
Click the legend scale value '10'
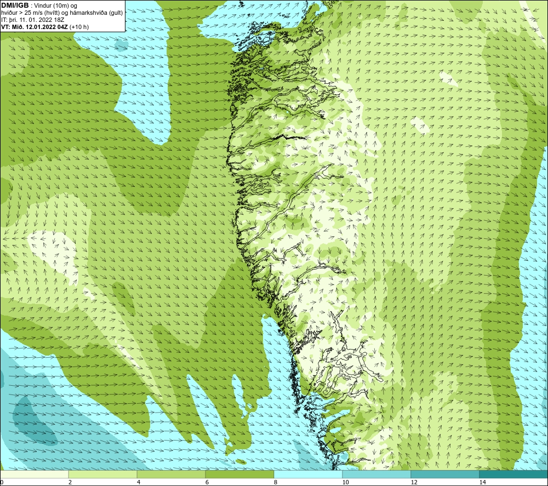click(345, 483)
